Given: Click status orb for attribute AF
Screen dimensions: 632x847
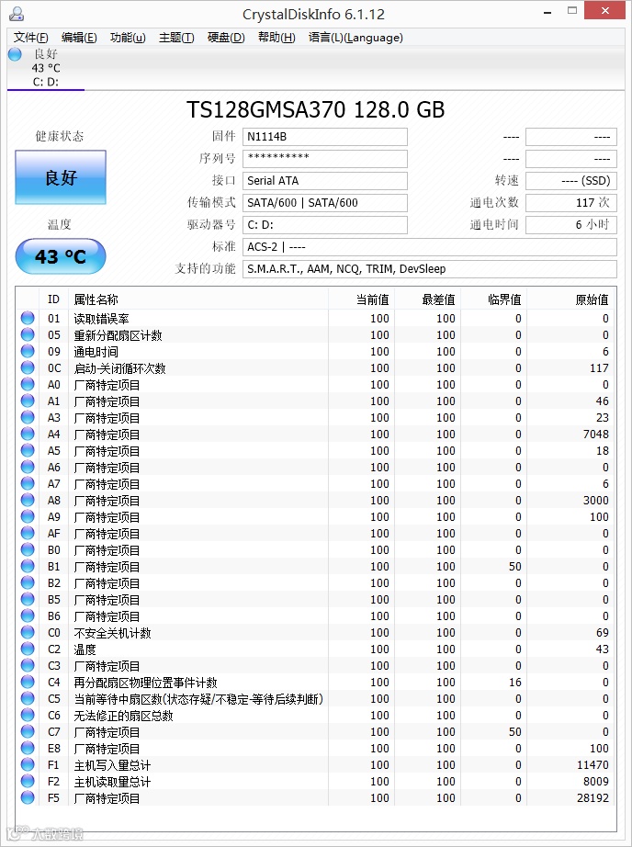Looking at the screenshot, I should [28, 533].
